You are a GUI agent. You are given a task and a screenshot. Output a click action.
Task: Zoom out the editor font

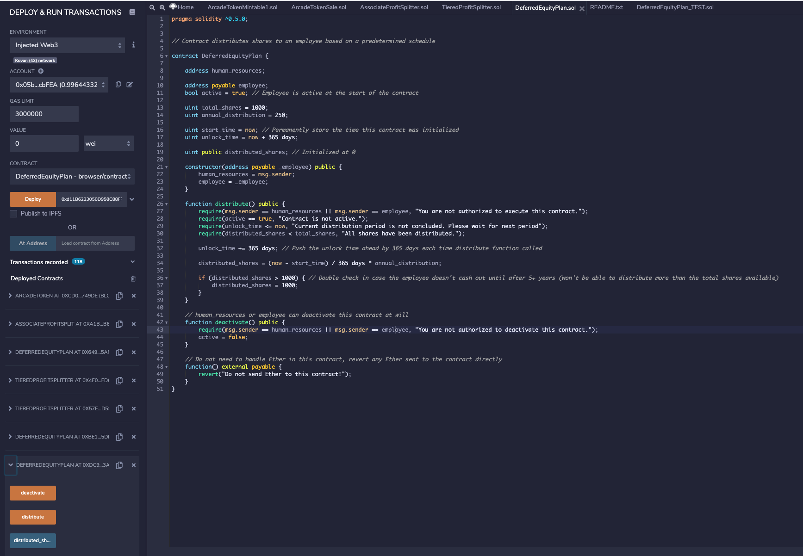point(152,7)
